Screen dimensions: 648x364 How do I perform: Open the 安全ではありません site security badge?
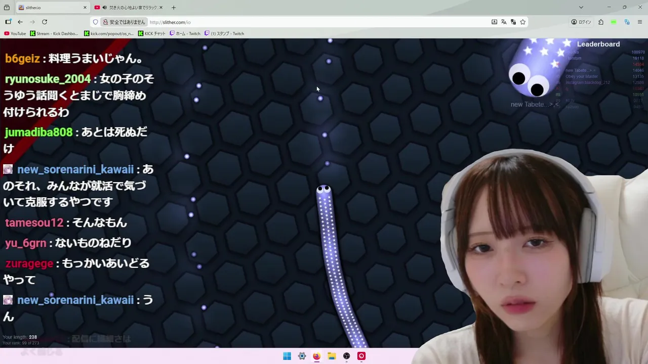click(124, 22)
